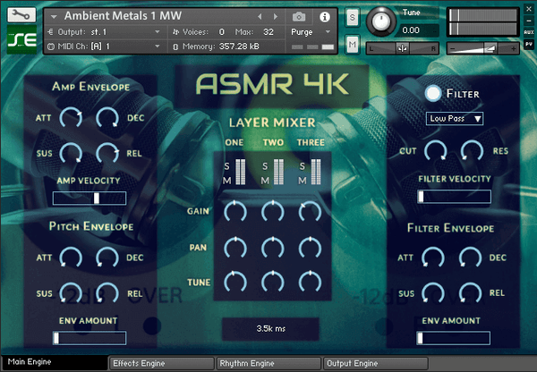The height and width of the screenshot is (372, 537).
Task: Switch to the Effects Engine tab
Action: click(161, 364)
